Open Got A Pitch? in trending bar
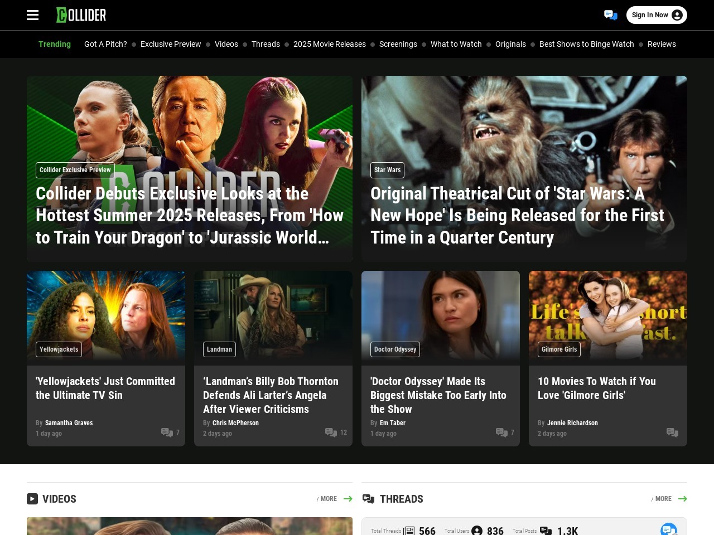The width and height of the screenshot is (714, 535). click(105, 44)
